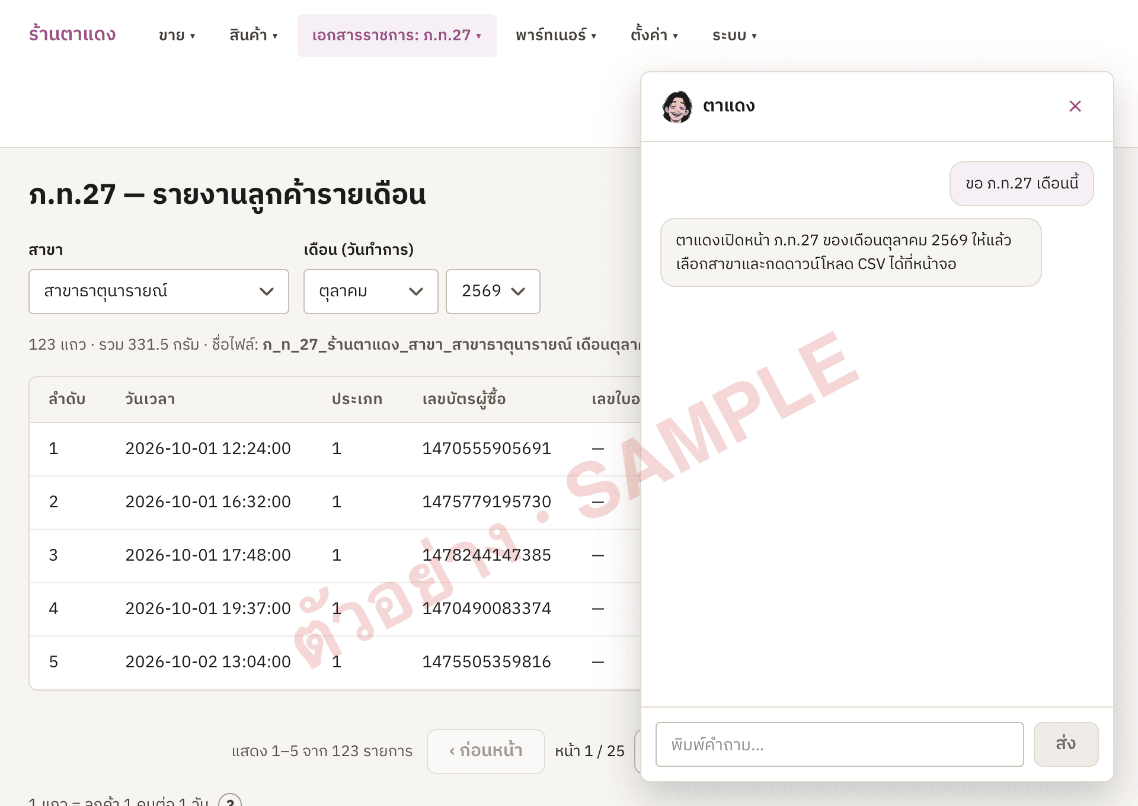The width and height of the screenshot is (1138, 806).
Task: Click the ตาแดง avatar in chat header
Action: [677, 107]
